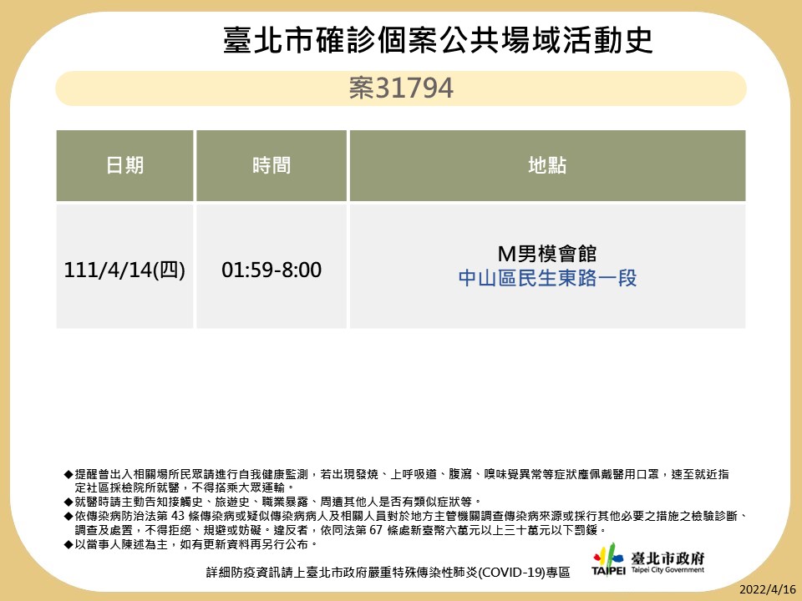Click the footer text 詳細防疫資訊請上臺北市政府

click(388, 573)
